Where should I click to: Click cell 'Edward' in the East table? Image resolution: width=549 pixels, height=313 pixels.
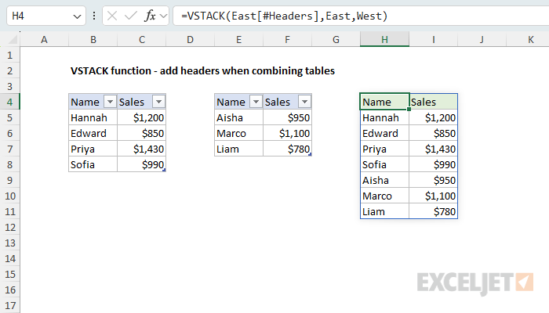(x=93, y=133)
